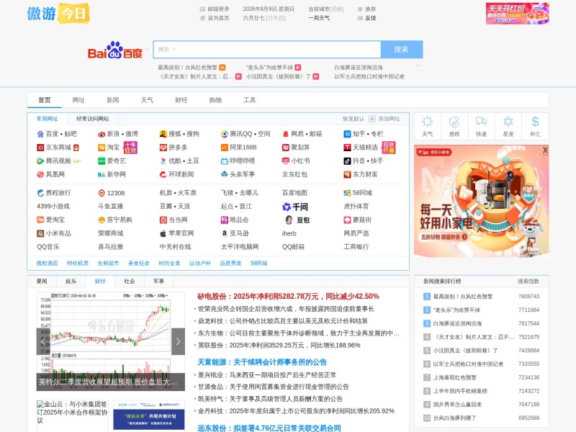Open 千问 shortcut

pyautogui.click(x=295, y=207)
